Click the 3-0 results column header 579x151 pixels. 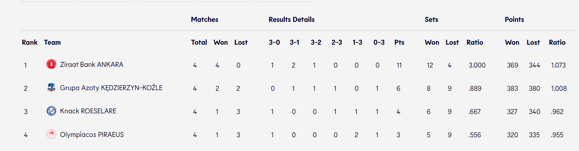(x=274, y=43)
